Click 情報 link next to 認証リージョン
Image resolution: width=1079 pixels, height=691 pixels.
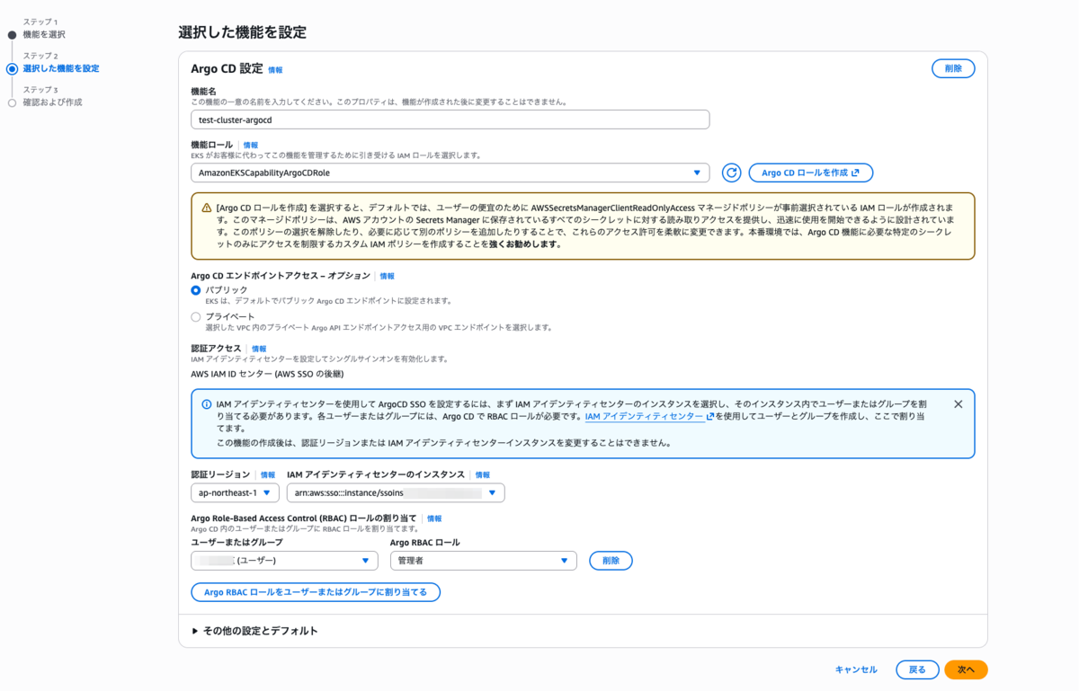(x=268, y=474)
